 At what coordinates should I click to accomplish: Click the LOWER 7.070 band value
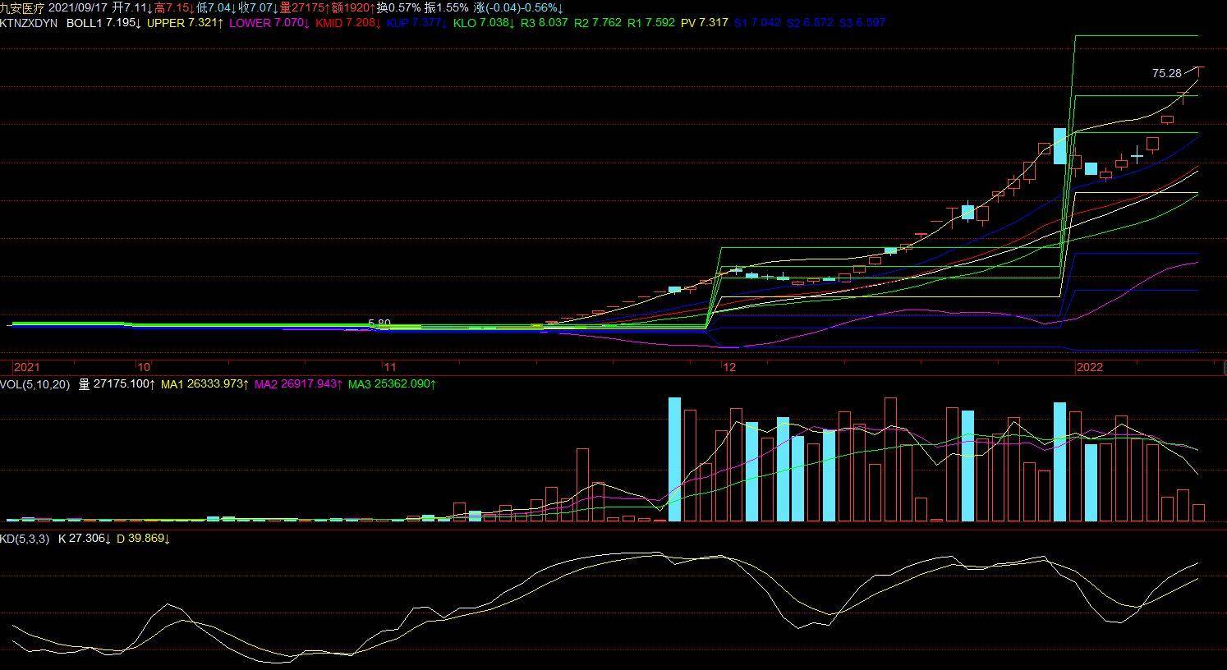pos(269,23)
